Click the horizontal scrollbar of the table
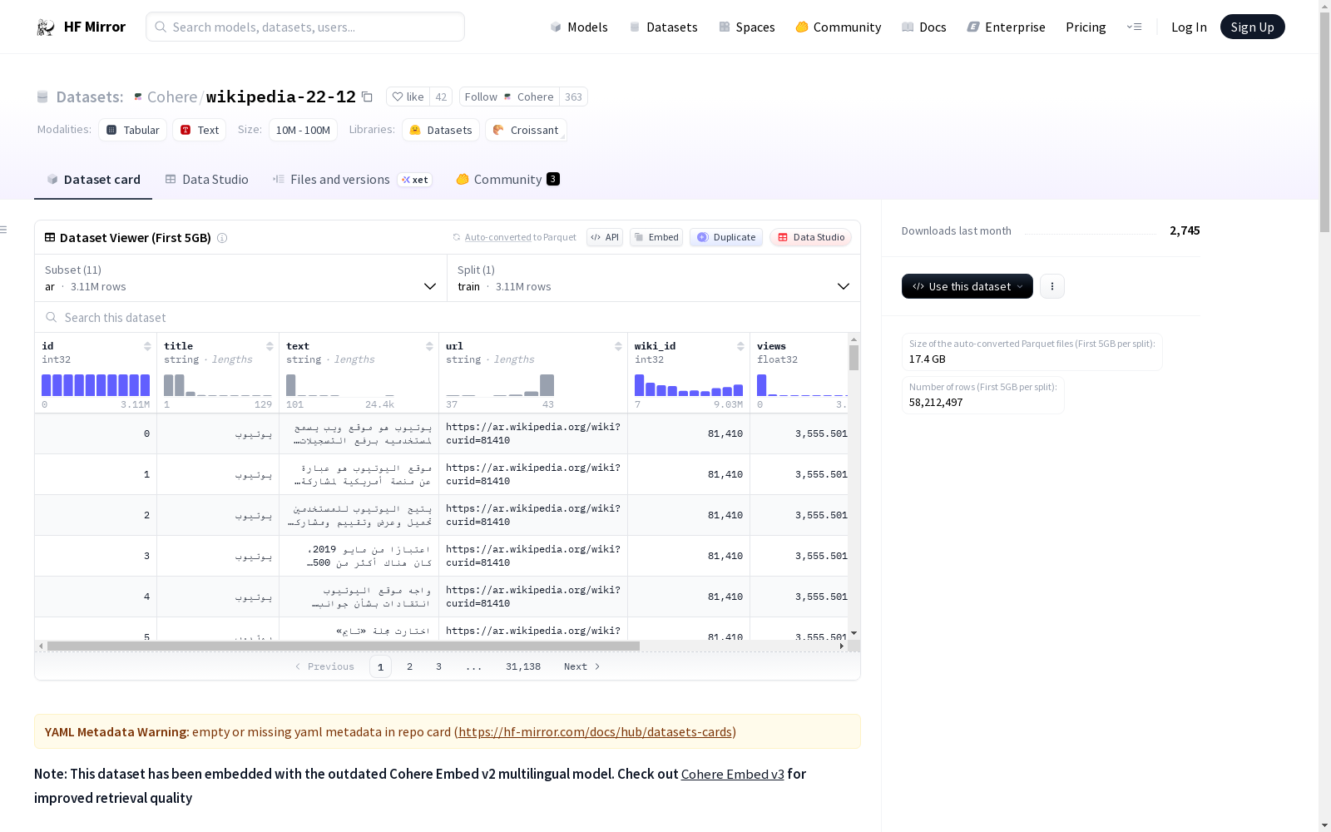The width and height of the screenshot is (1331, 832). pos(343,646)
